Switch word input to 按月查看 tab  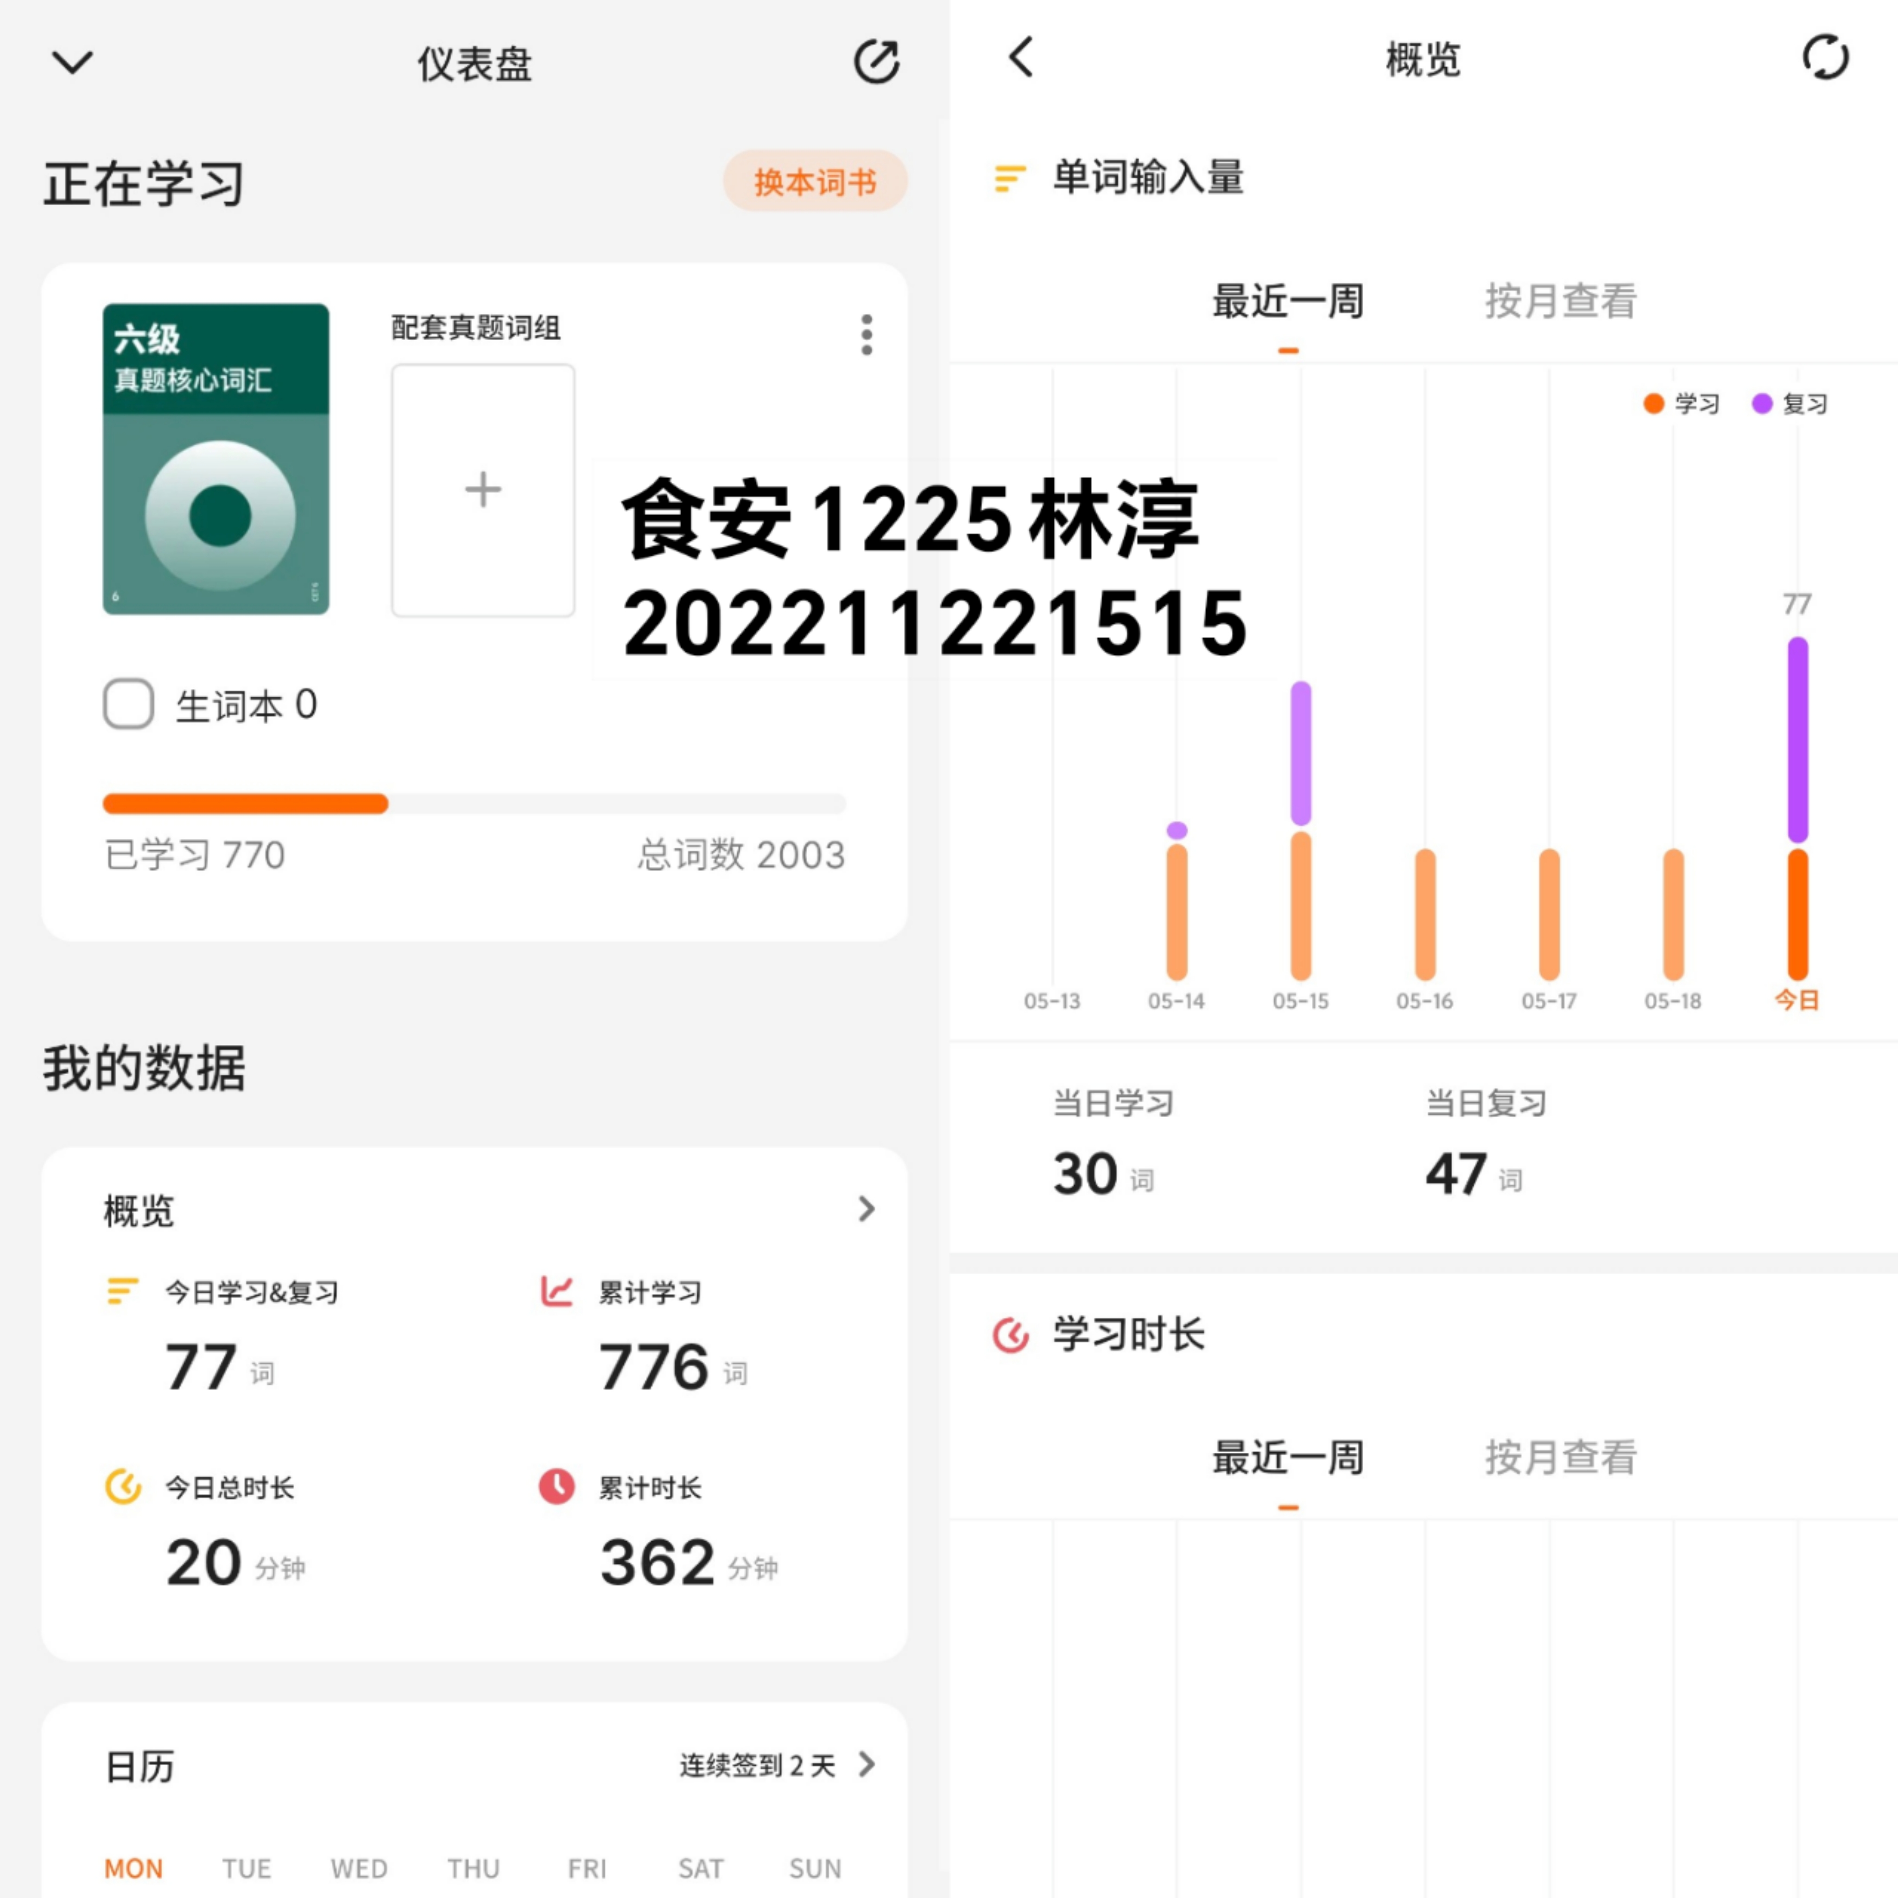1560,301
